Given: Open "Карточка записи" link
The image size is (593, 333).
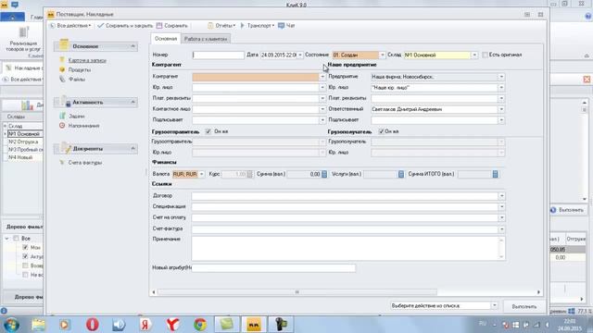Looking at the screenshot, I should coord(87,60).
